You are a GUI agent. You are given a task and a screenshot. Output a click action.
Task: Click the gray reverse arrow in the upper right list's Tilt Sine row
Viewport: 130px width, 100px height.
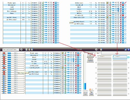pos(113,13)
